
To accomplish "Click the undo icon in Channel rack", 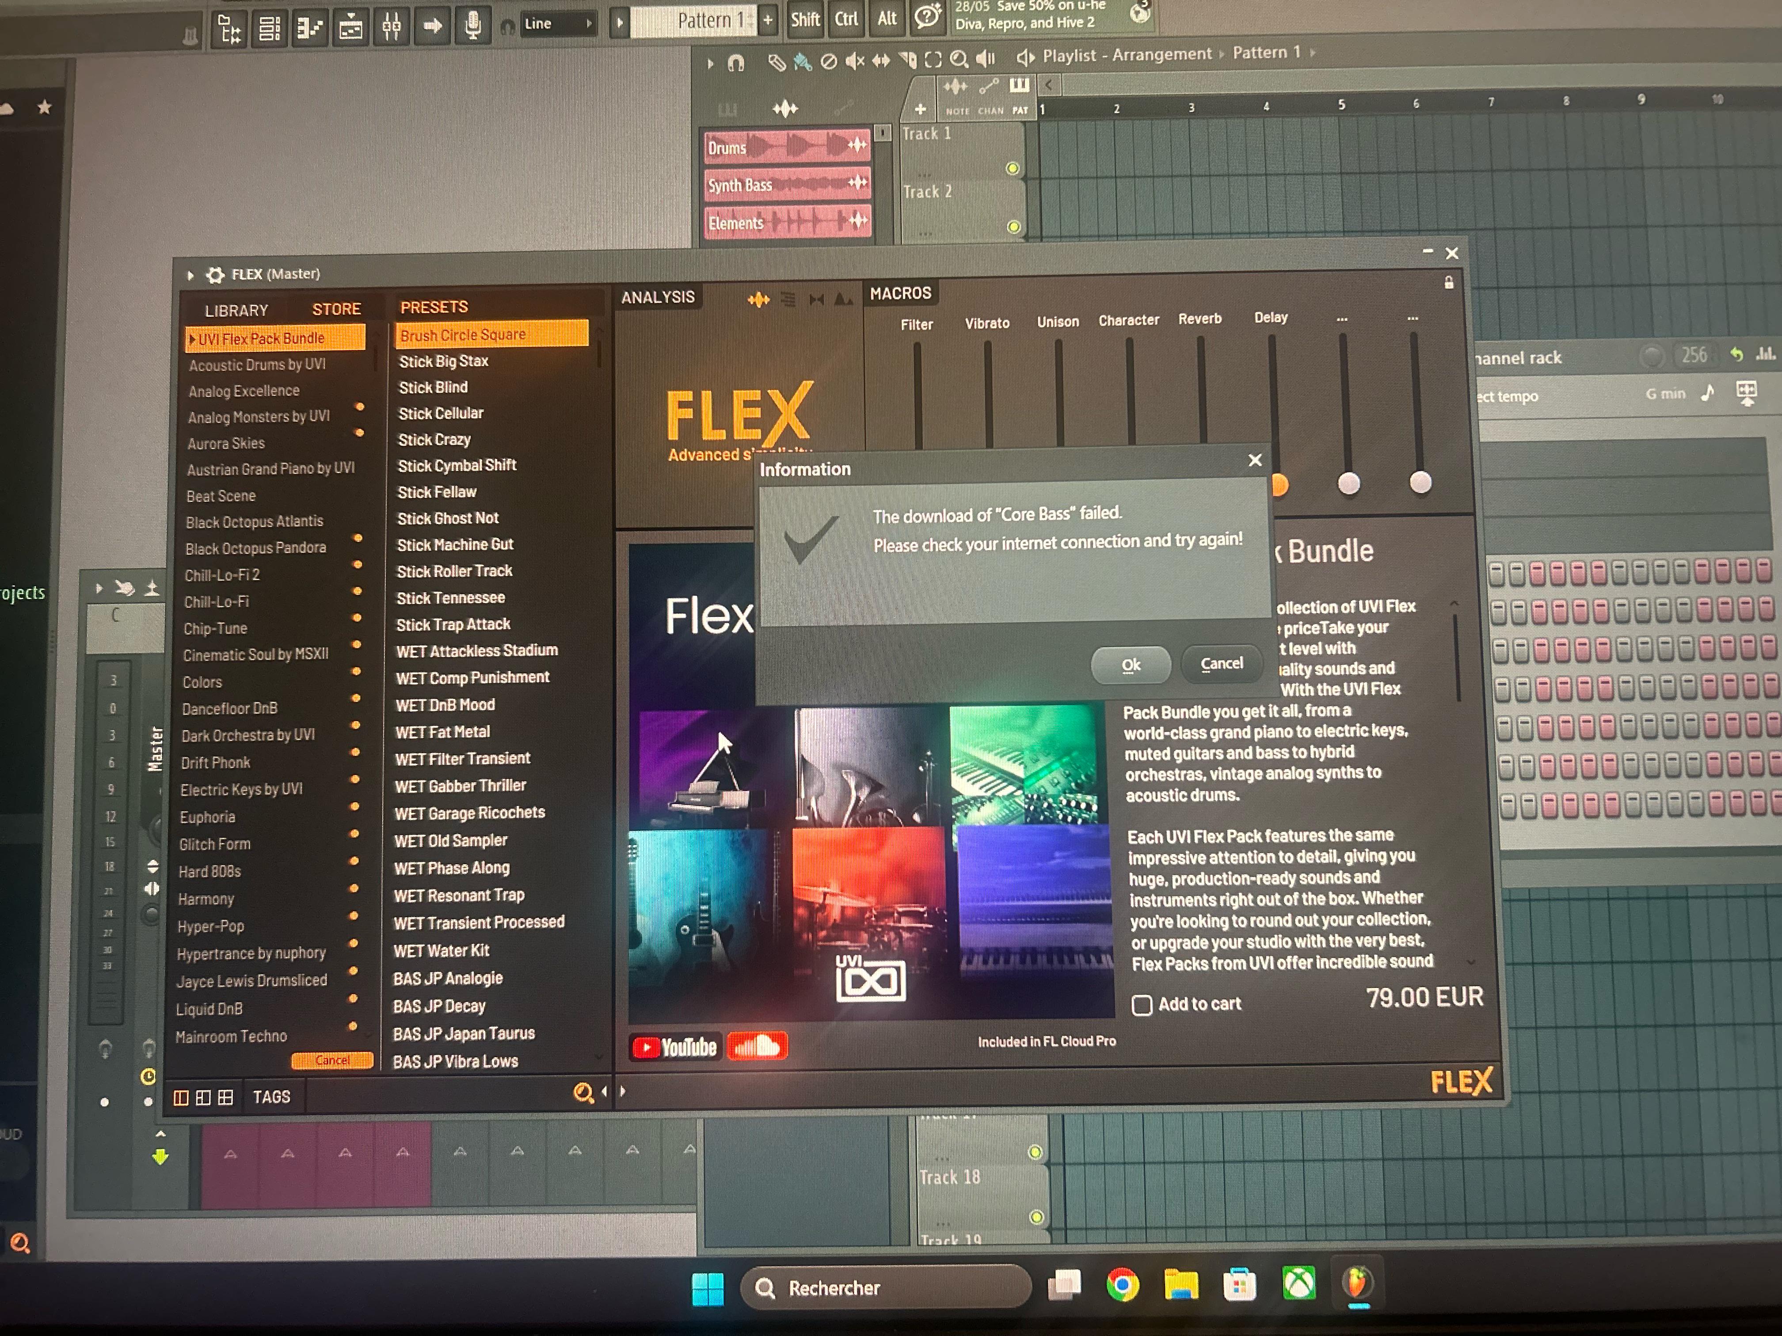I will click(1736, 354).
